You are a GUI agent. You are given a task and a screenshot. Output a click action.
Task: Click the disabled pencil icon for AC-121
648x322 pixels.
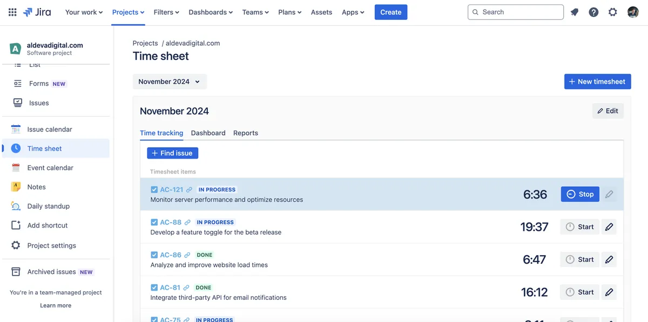(x=609, y=194)
